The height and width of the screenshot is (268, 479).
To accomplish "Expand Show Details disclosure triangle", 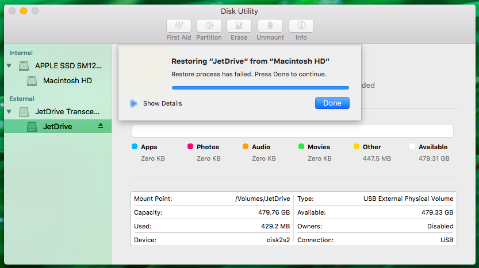I will pos(133,103).
